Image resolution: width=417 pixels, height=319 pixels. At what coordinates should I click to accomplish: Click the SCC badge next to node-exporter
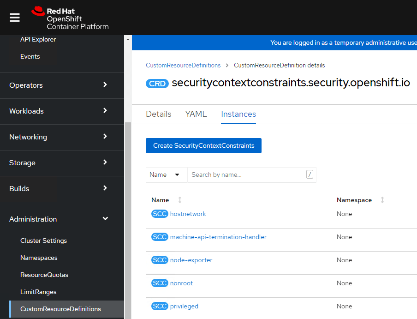(x=160, y=260)
